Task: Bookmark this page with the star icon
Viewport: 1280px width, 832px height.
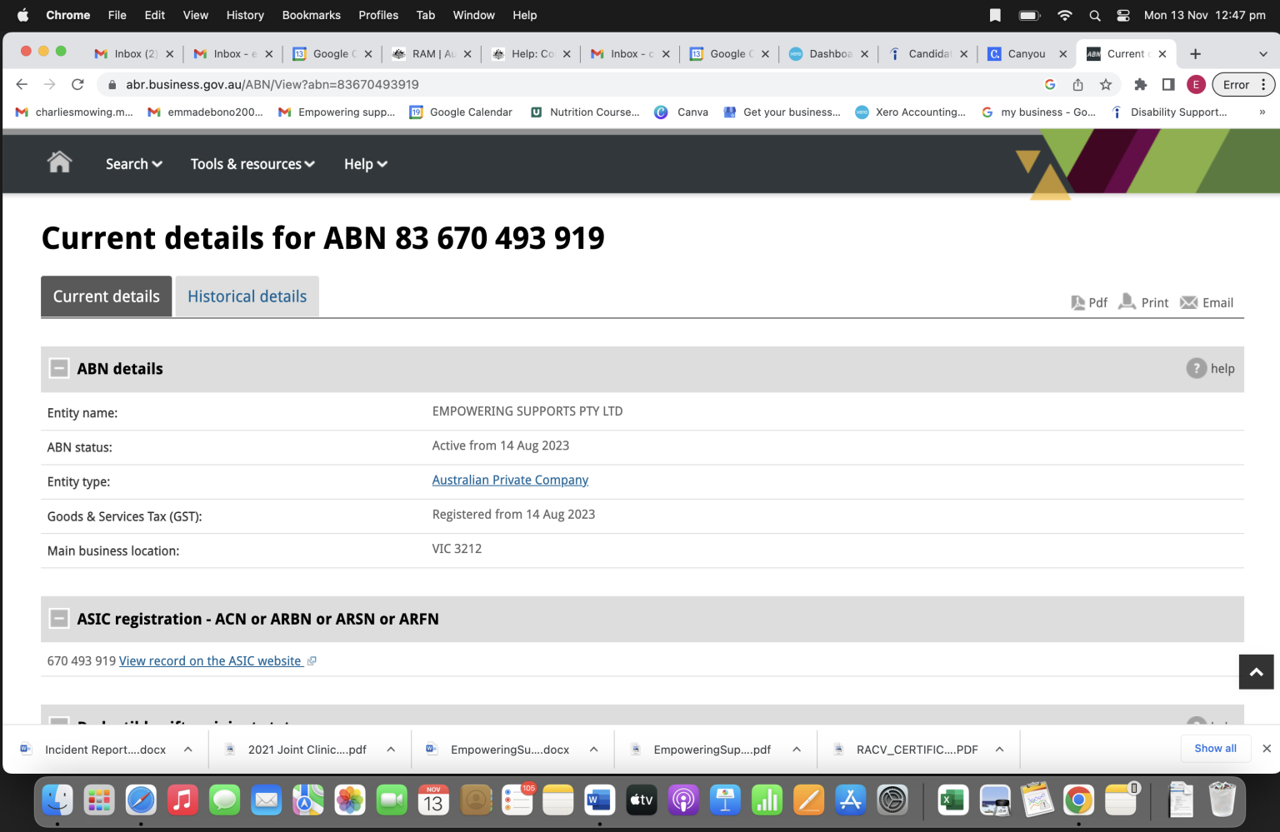Action: pyautogui.click(x=1105, y=84)
